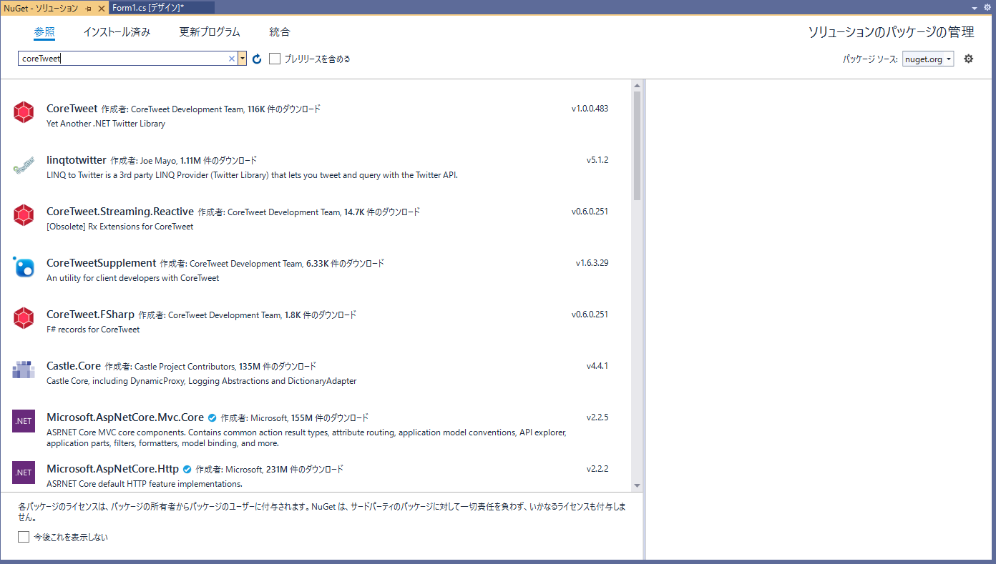Open the search history dropdown arrow
Image resolution: width=996 pixels, height=564 pixels.
point(243,59)
